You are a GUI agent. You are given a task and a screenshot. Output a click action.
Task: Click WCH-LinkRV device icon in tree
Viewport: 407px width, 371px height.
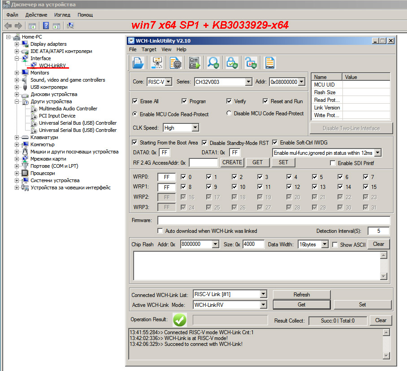coord(34,65)
